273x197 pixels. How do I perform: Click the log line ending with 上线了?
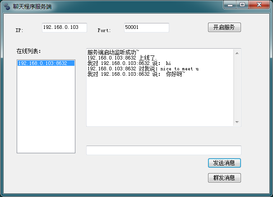[122, 58]
